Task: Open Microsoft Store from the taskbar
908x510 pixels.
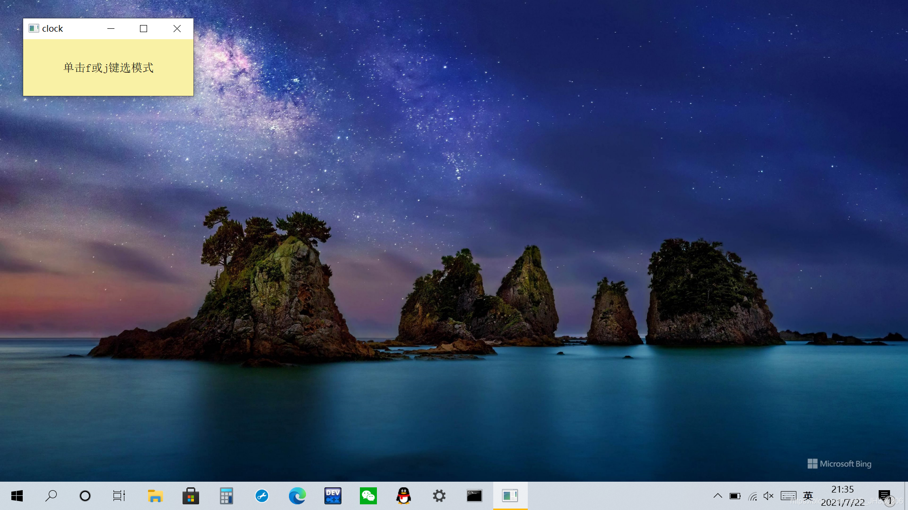Action: pos(191,496)
